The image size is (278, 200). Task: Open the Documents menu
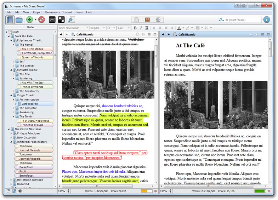(x=52, y=12)
